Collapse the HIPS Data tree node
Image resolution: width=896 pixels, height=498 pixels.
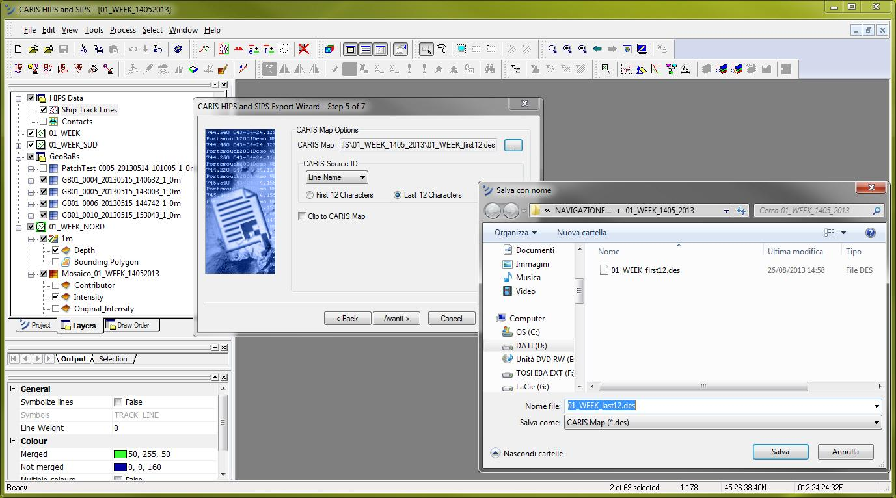coord(19,98)
